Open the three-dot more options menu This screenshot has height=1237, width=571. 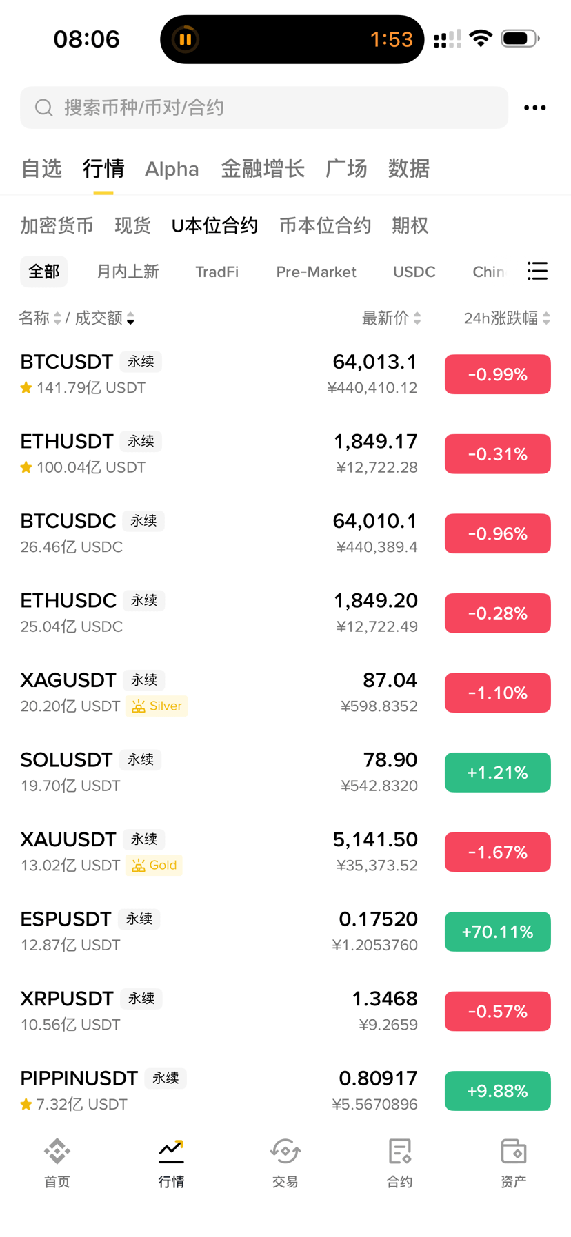(534, 108)
